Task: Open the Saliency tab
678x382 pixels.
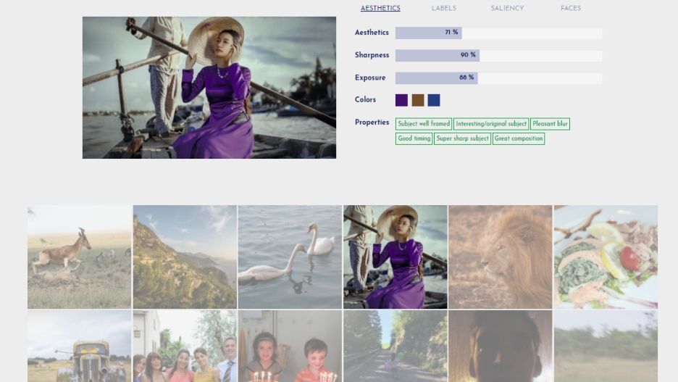Action: tap(507, 8)
